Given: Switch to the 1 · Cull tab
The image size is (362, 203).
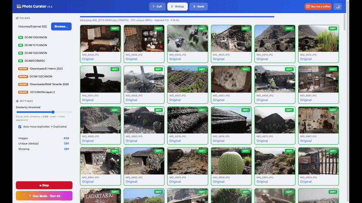Looking at the screenshot, I should coord(157,6).
